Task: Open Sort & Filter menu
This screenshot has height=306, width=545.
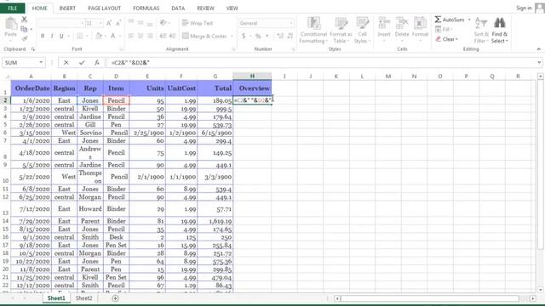Action: pyautogui.click(x=481, y=31)
